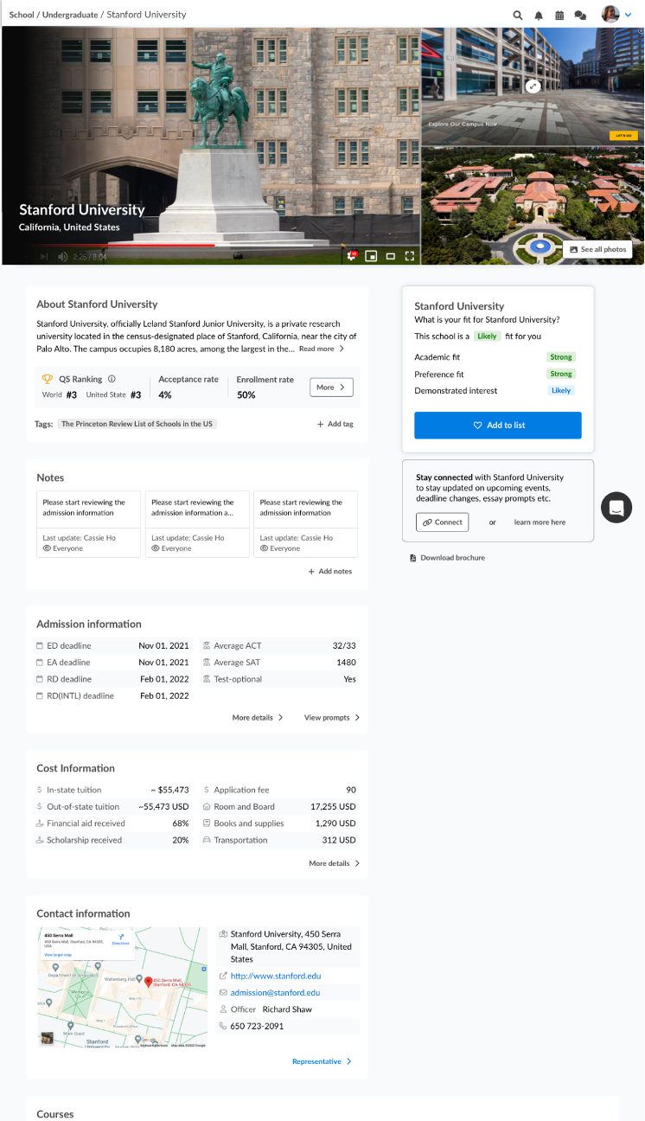Click Download brochure link

(447, 558)
